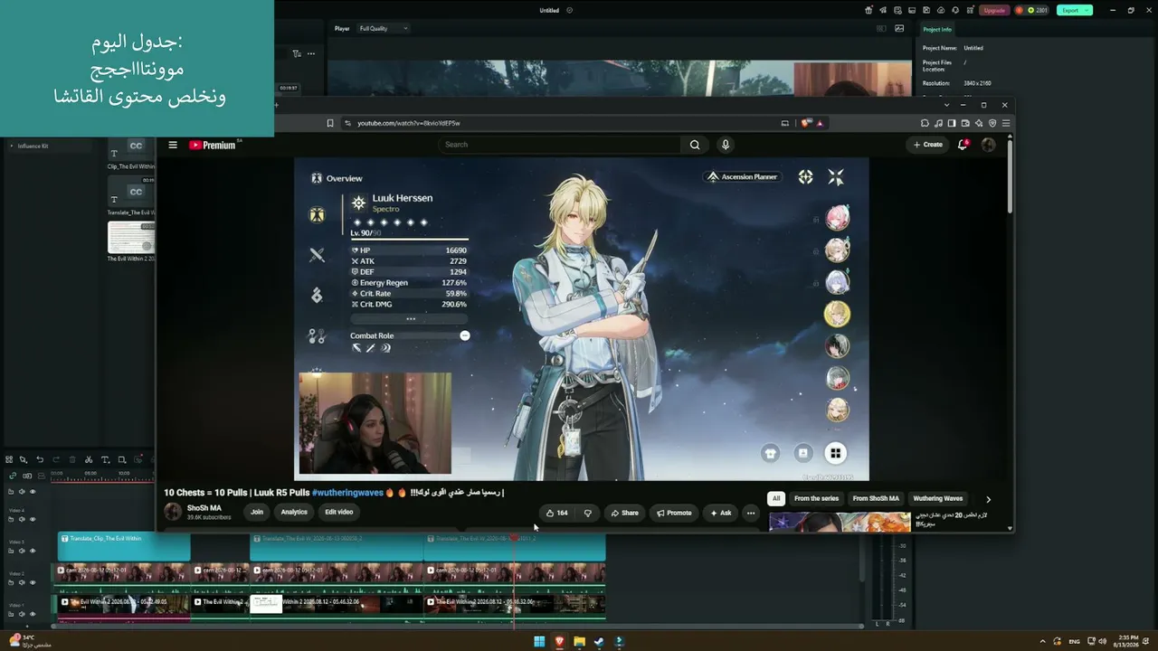1158x651 pixels.
Task: Bookmark the page in the browser address bar
Action: tap(330, 123)
